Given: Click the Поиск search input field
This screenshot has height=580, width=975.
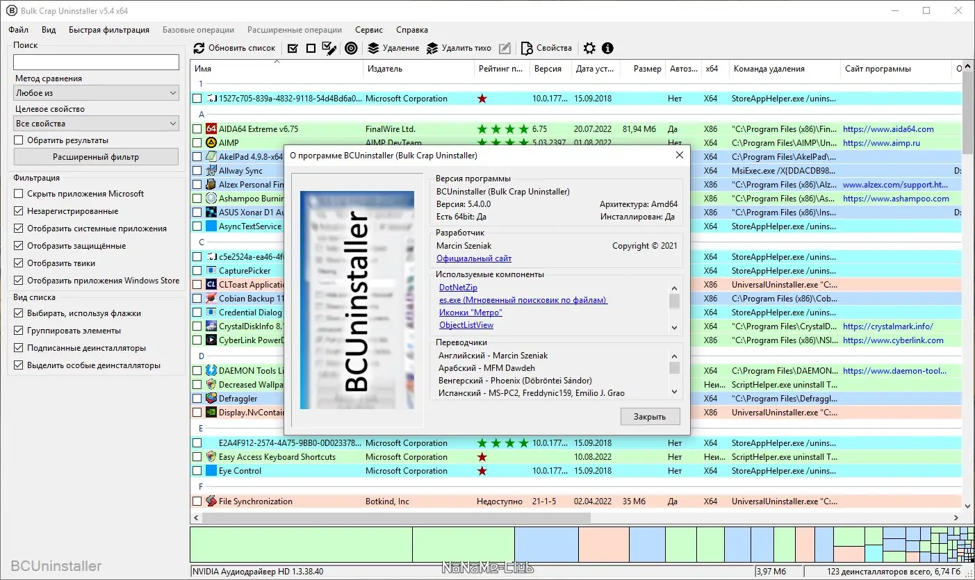Looking at the screenshot, I should click(97, 62).
